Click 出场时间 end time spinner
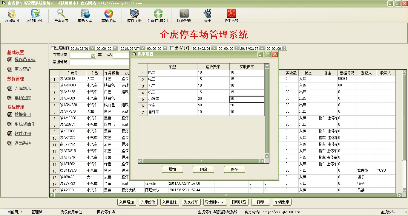Image resolution: width=408 pixels, height=216 pixels. tap(284, 48)
